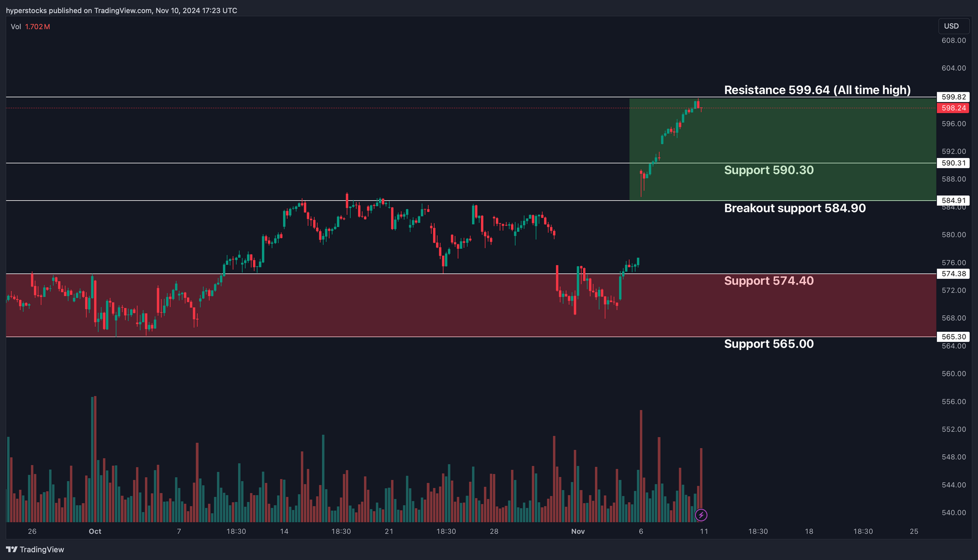Click the 596.00 price scale label
Image resolution: width=978 pixels, height=560 pixels.
point(954,124)
